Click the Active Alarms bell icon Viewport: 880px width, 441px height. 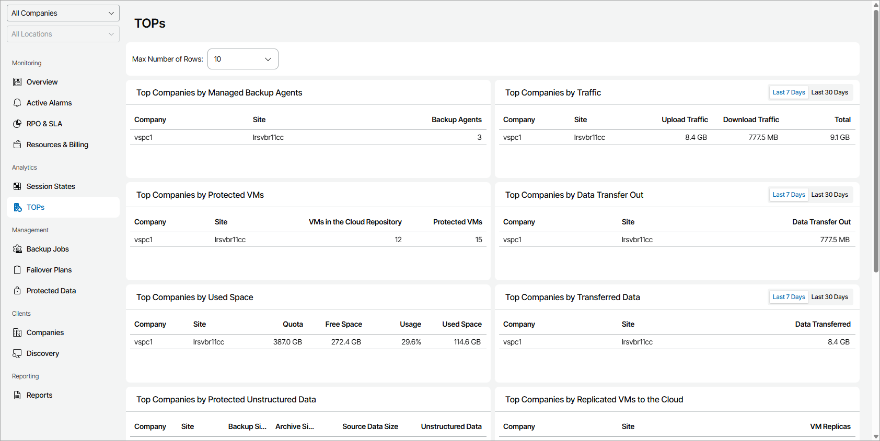point(17,103)
